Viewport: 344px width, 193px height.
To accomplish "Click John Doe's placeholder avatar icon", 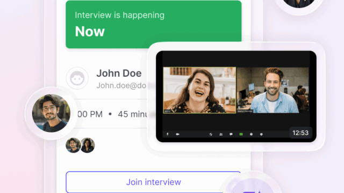I will coord(77,78).
